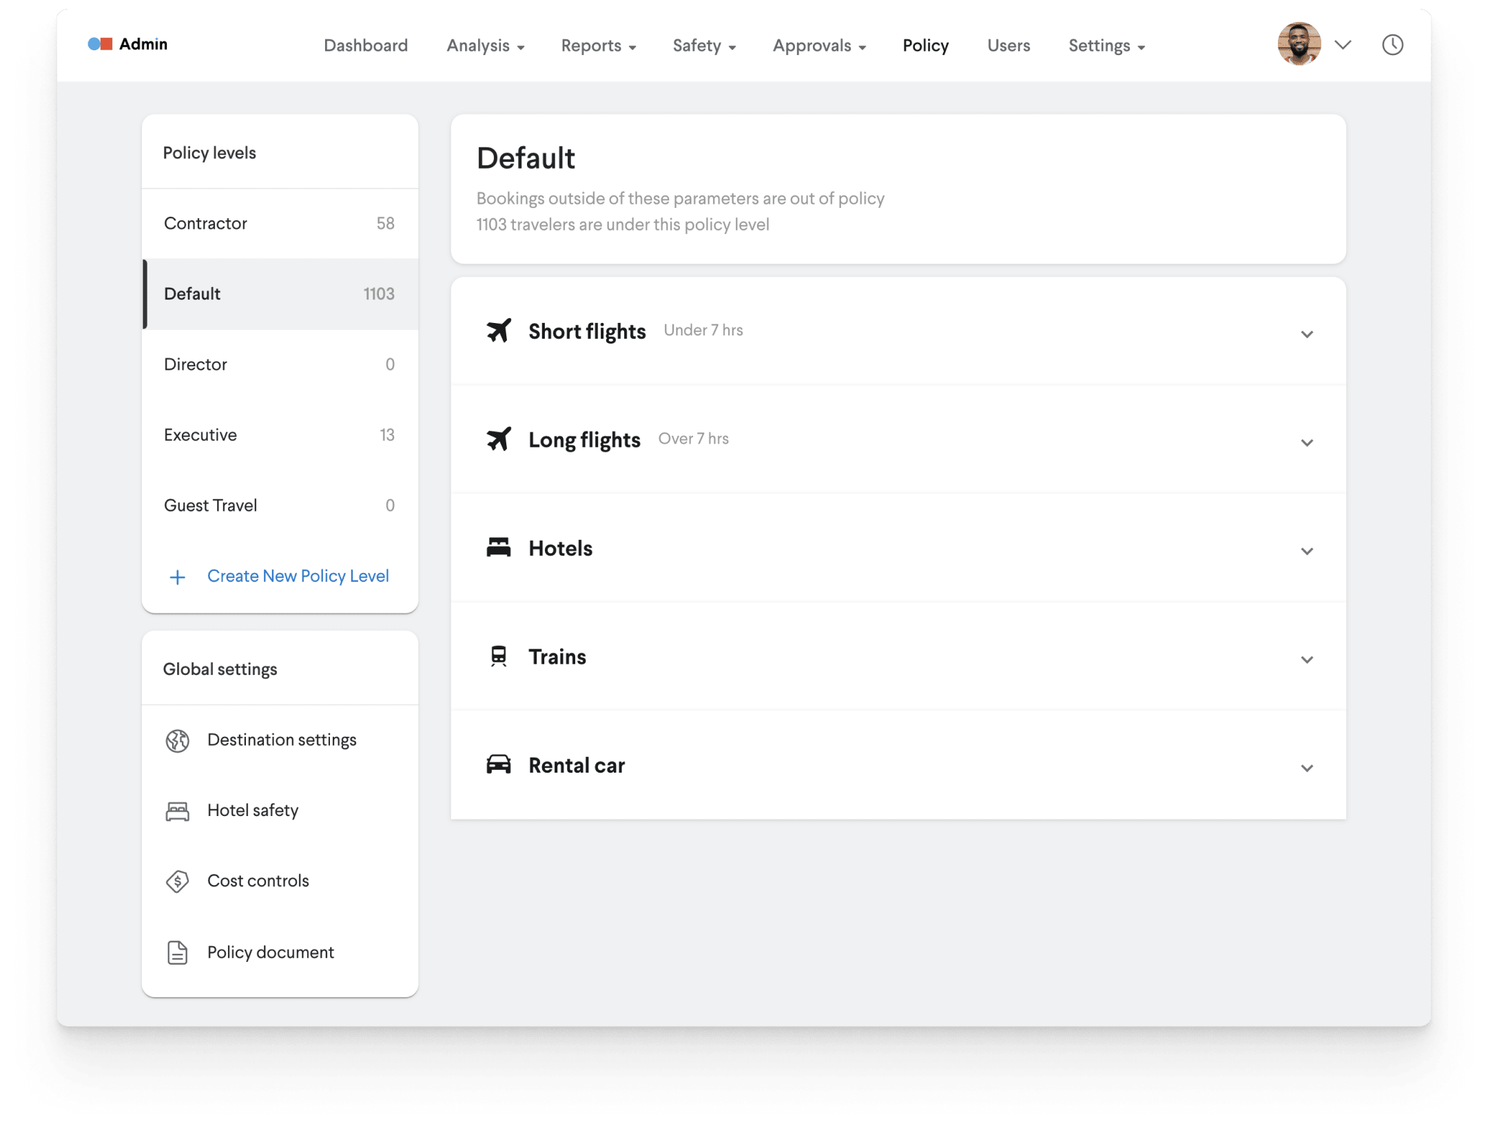Click the Trains heading
Image resolution: width=1488 pixels, height=1128 pixels.
pyautogui.click(x=557, y=656)
